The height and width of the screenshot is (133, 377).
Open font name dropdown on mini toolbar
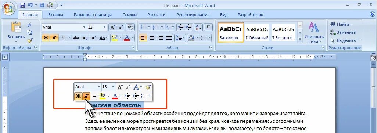coord(98,87)
